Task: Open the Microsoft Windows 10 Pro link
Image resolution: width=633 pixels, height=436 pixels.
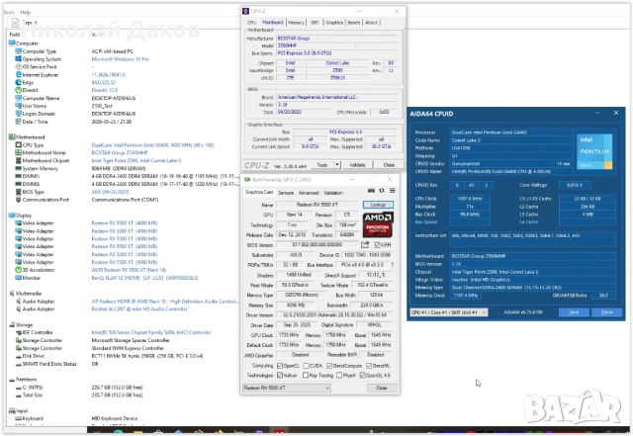Action: 121,59
